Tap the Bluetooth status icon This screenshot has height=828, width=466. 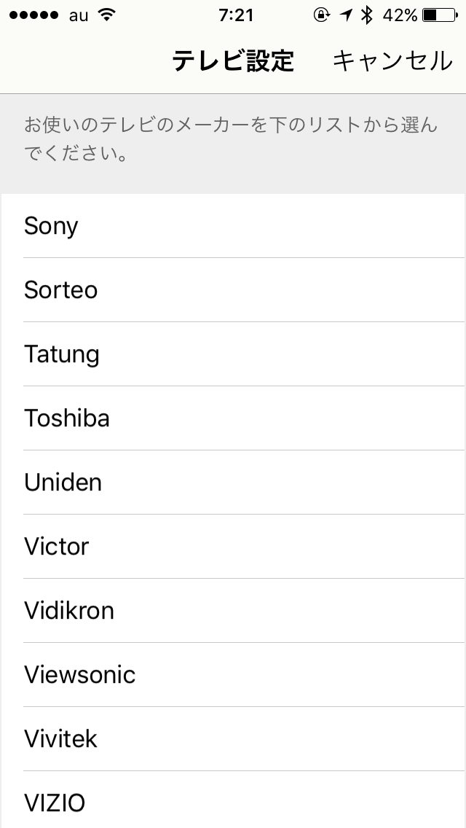pyautogui.click(x=367, y=15)
